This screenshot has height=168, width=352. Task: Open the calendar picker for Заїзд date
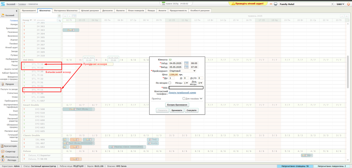tap(186, 63)
